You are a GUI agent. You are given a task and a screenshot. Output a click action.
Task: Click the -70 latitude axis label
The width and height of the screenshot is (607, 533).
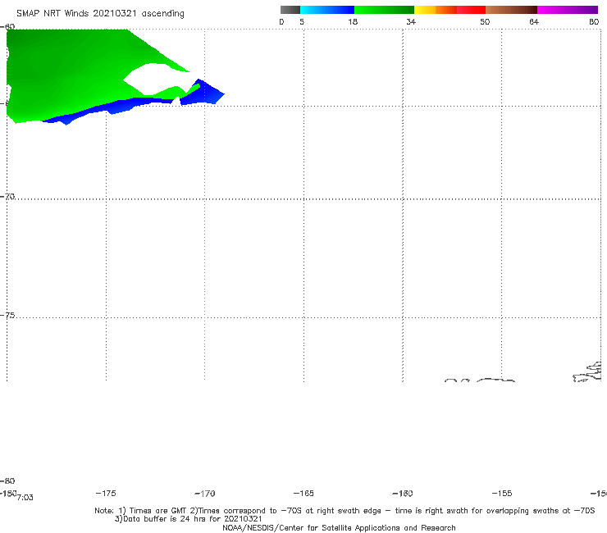[x=7, y=197]
